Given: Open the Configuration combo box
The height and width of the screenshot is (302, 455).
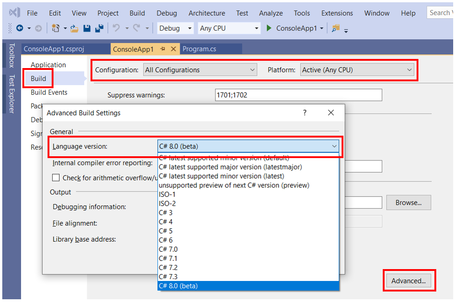Looking at the screenshot, I should click(200, 70).
